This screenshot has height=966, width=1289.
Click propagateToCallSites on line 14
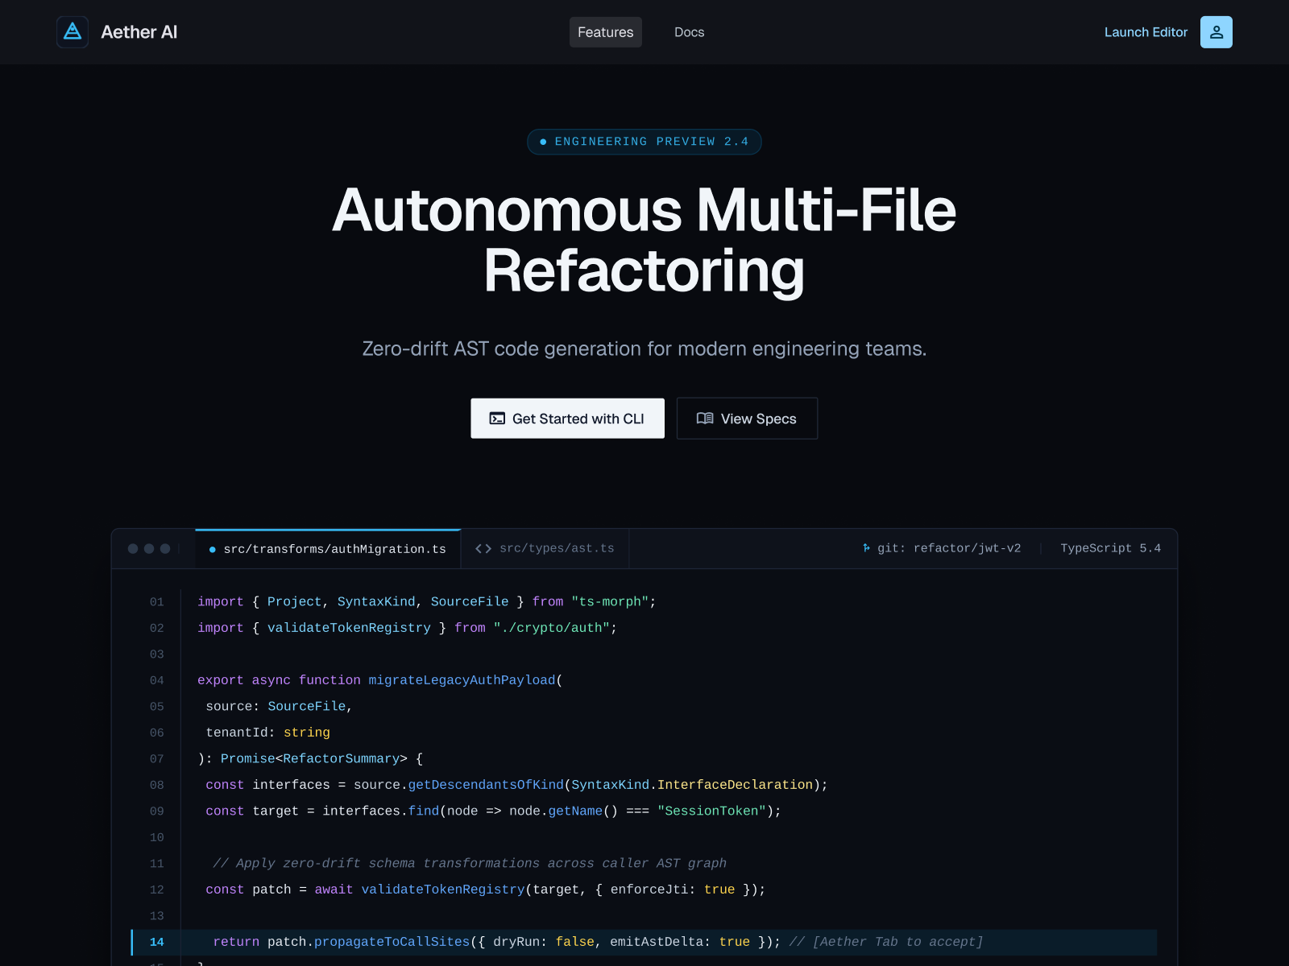click(392, 942)
